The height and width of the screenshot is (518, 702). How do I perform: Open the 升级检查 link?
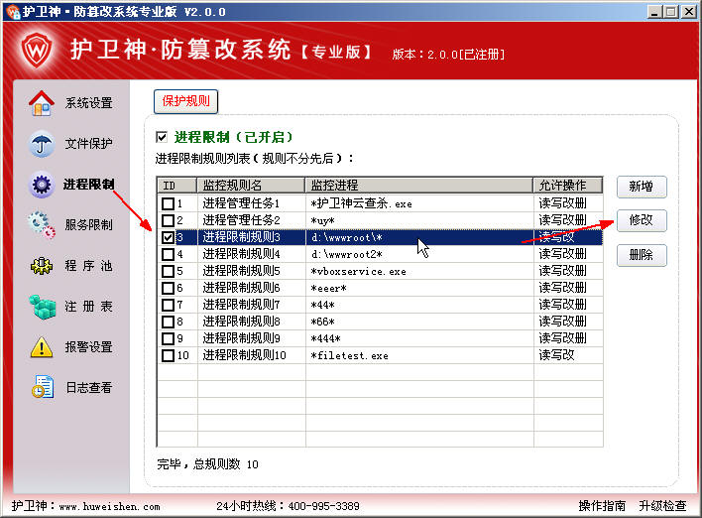662,506
